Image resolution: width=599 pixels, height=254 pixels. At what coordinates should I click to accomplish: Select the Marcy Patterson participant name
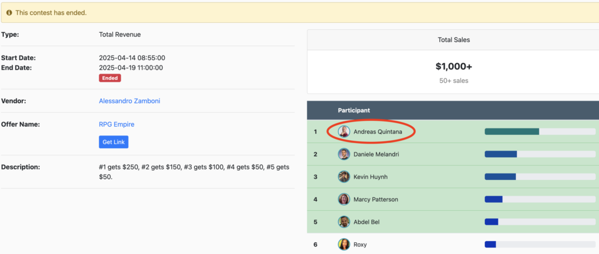point(376,199)
